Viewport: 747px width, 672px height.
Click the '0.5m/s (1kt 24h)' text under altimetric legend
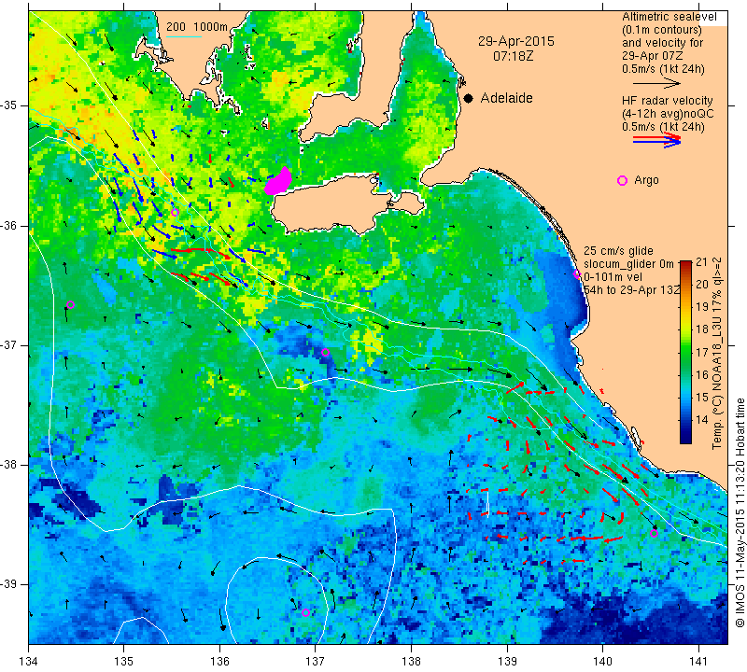point(663,69)
